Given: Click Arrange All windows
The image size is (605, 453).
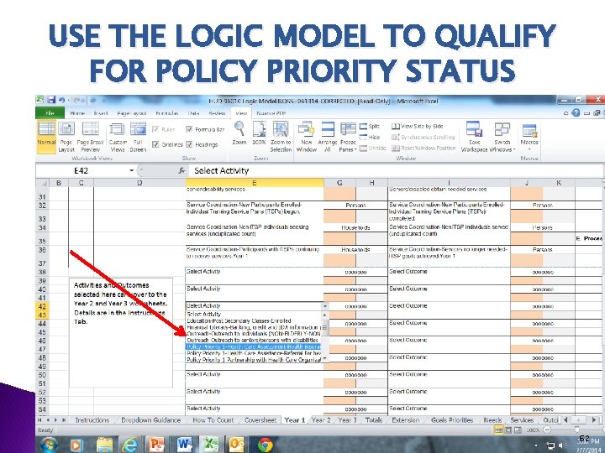Looking at the screenshot, I should 328,137.
